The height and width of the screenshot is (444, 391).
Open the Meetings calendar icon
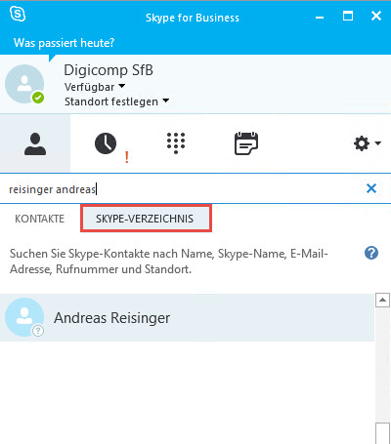[x=246, y=143]
